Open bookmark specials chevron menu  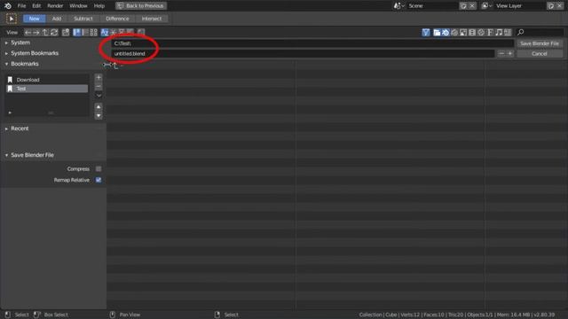[x=99, y=96]
